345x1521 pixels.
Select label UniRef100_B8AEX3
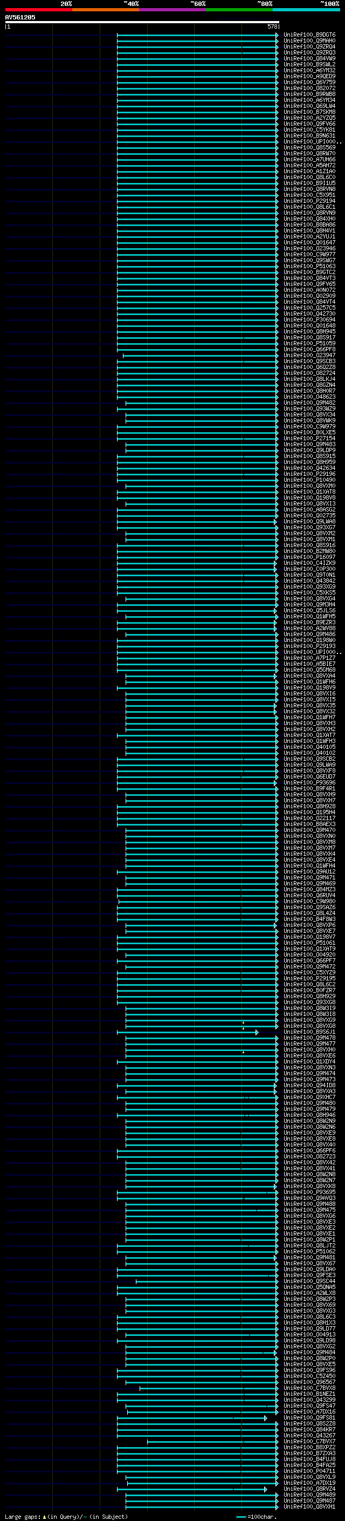[x=309, y=824]
